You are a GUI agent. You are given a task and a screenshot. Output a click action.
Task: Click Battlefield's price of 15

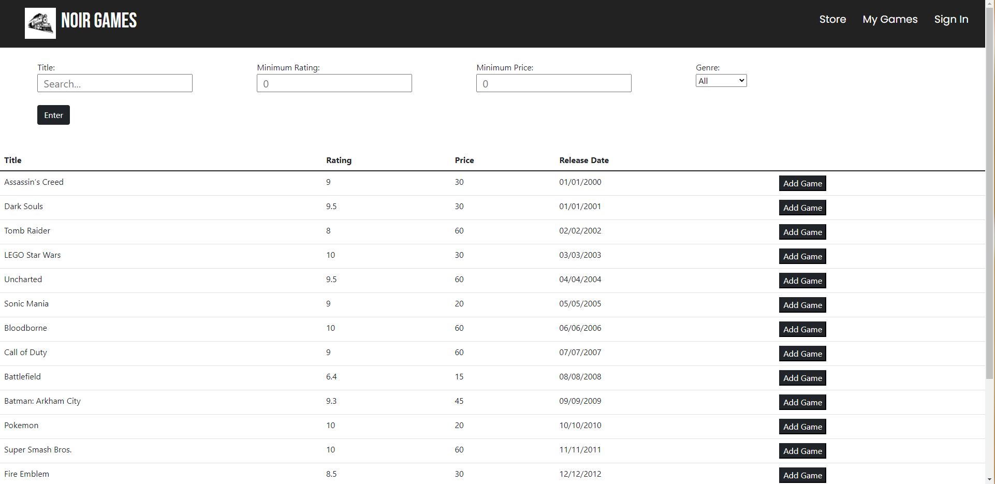coord(459,377)
